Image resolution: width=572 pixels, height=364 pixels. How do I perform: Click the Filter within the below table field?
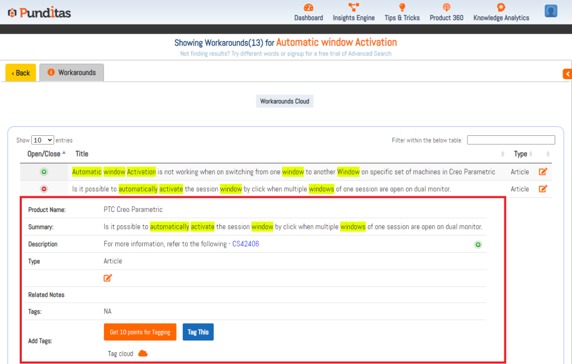(x=510, y=140)
